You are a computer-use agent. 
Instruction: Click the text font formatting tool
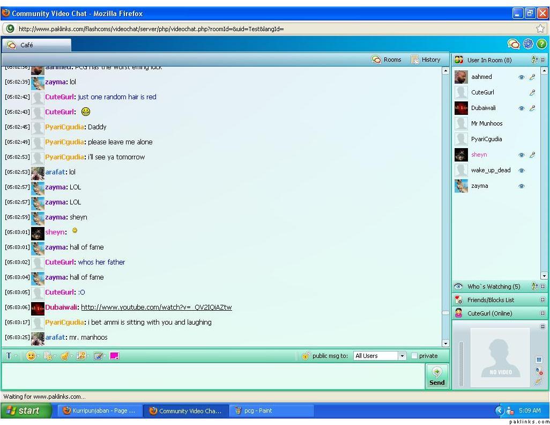pyautogui.click(x=9, y=356)
